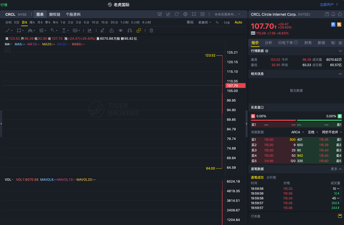
Task: Click the CRCL ticker symbol in chart header
Action: pos(10,14)
